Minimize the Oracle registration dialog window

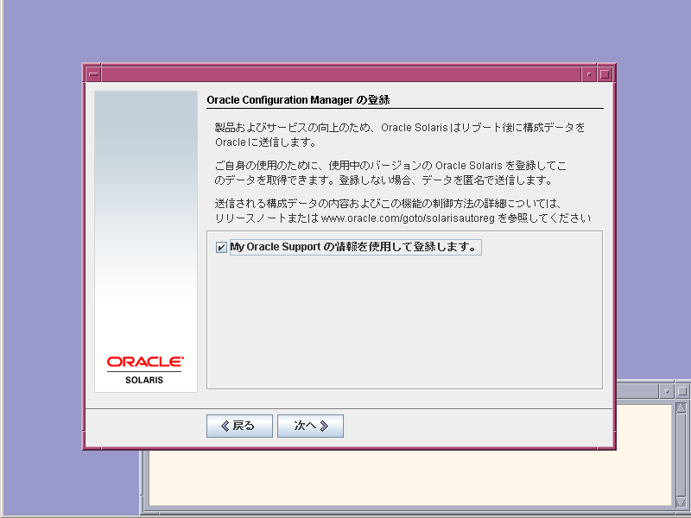(x=589, y=74)
